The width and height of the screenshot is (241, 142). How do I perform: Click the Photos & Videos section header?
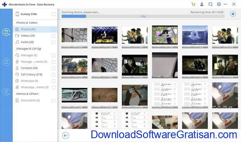coord(27,23)
